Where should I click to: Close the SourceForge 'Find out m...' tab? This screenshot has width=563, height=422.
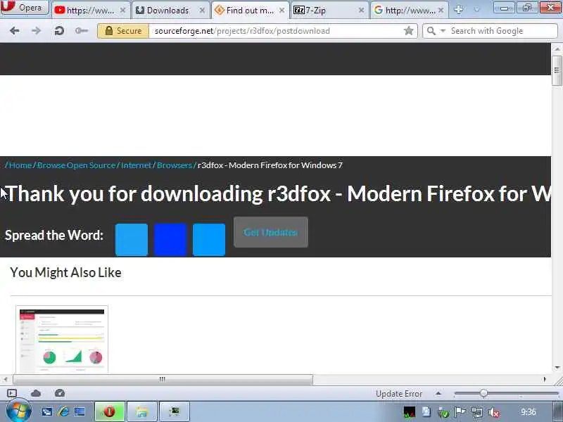click(x=282, y=11)
